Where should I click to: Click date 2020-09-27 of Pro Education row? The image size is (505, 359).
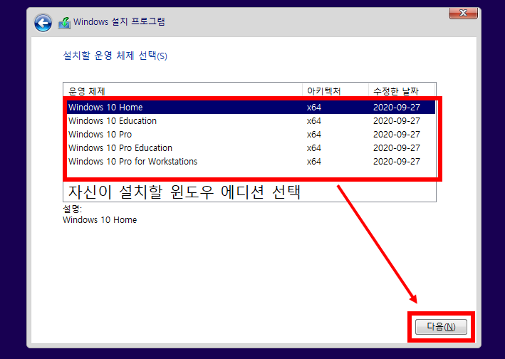click(397, 148)
